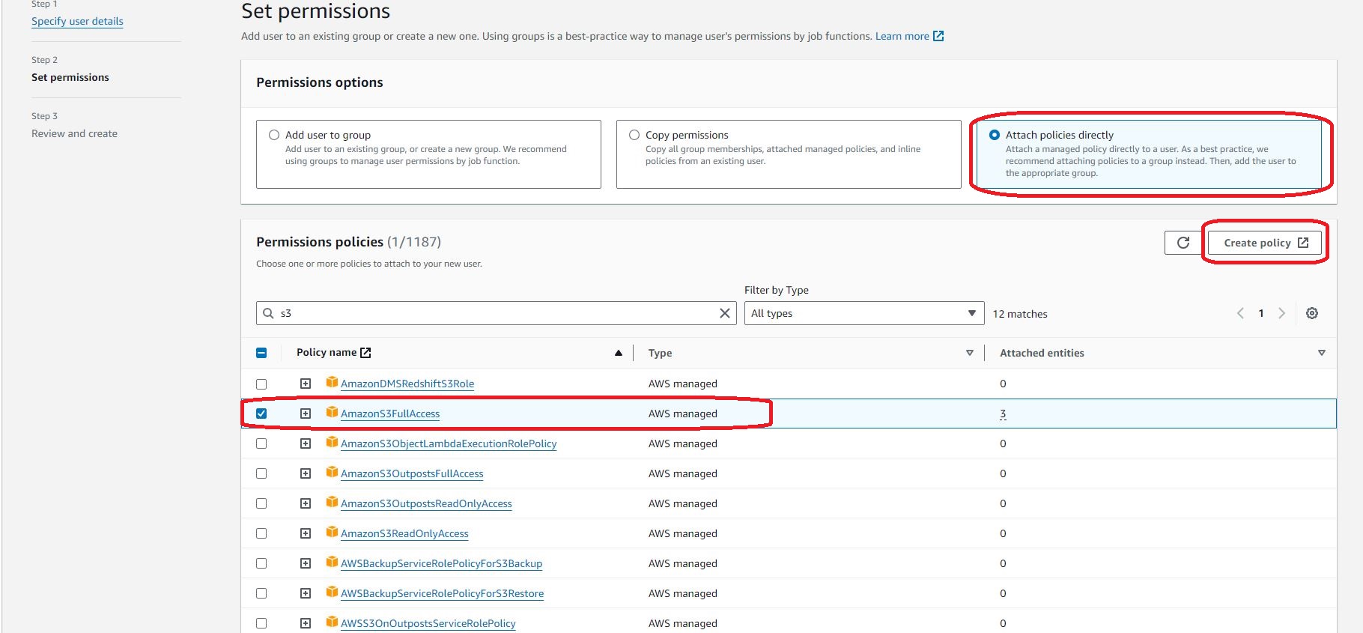Screen dimensions: 1363x633
Task: Sort by Policy name ascending arrow
Action: [x=619, y=353]
